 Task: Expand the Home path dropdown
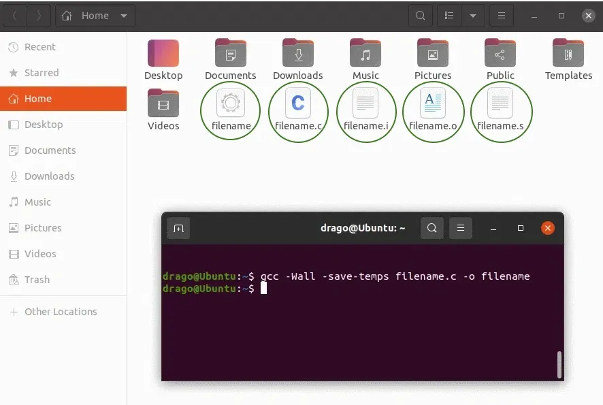[x=124, y=16]
